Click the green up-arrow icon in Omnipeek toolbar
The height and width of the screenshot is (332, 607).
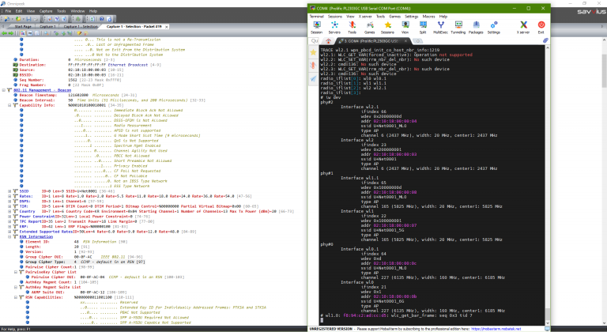point(78,19)
